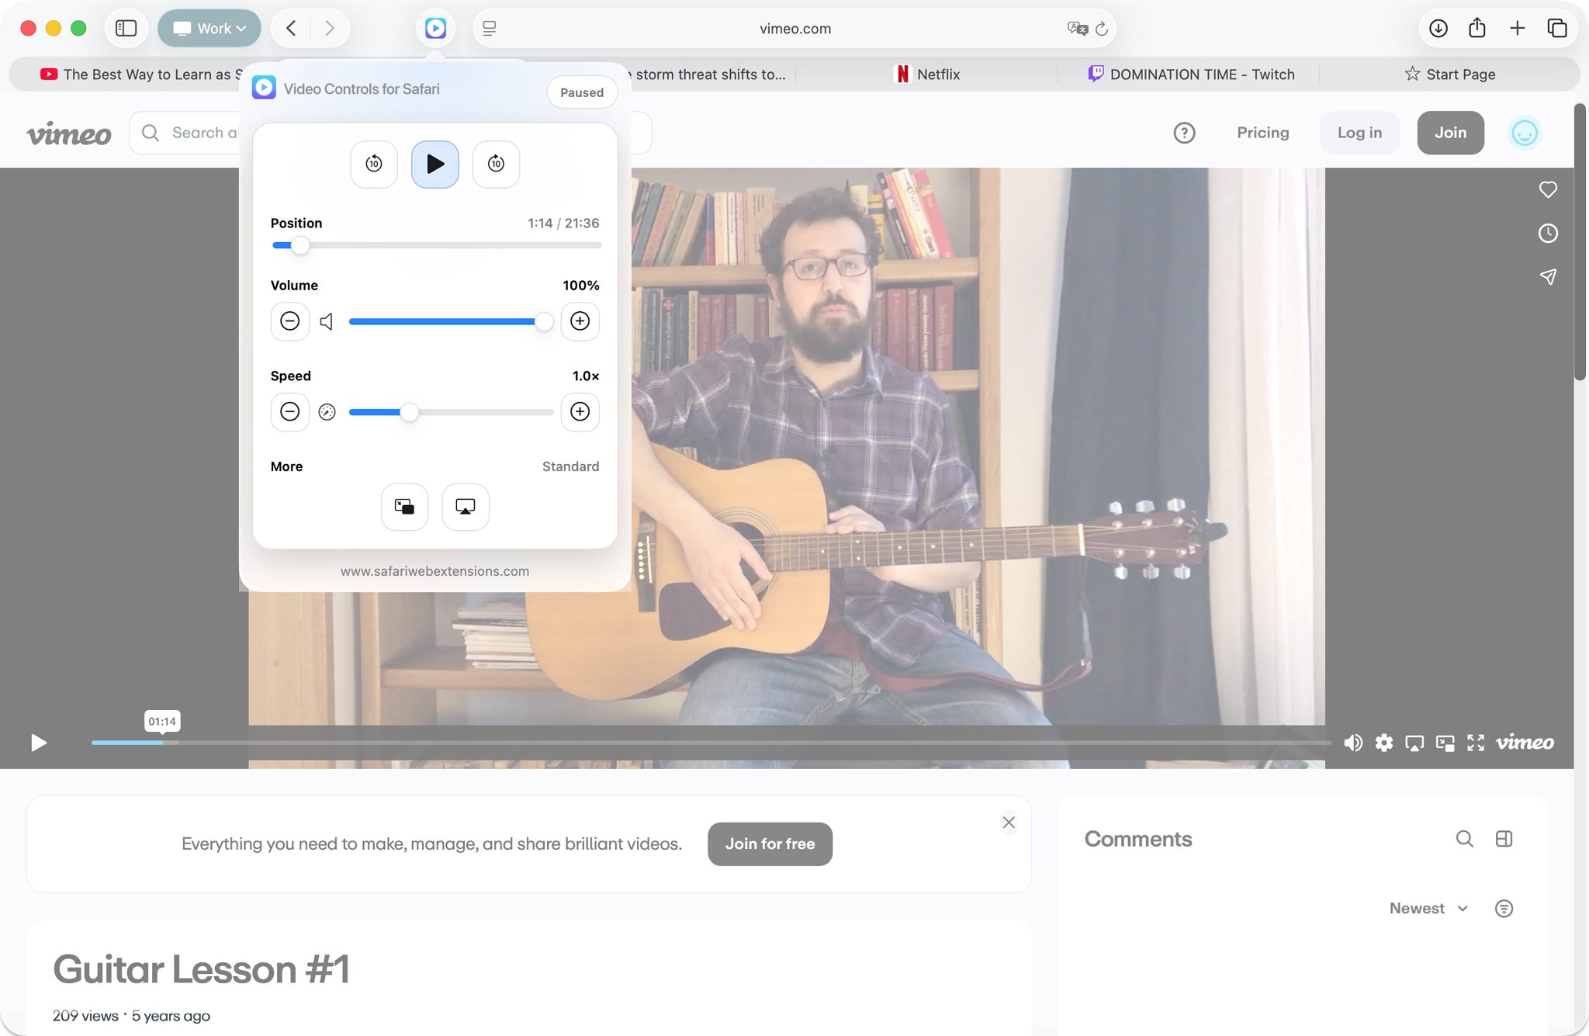The height and width of the screenshot is (1036, 1589).
Task: Switch to DOMINATION TIME Twitch tab
Action: (x=1192, y=74)
